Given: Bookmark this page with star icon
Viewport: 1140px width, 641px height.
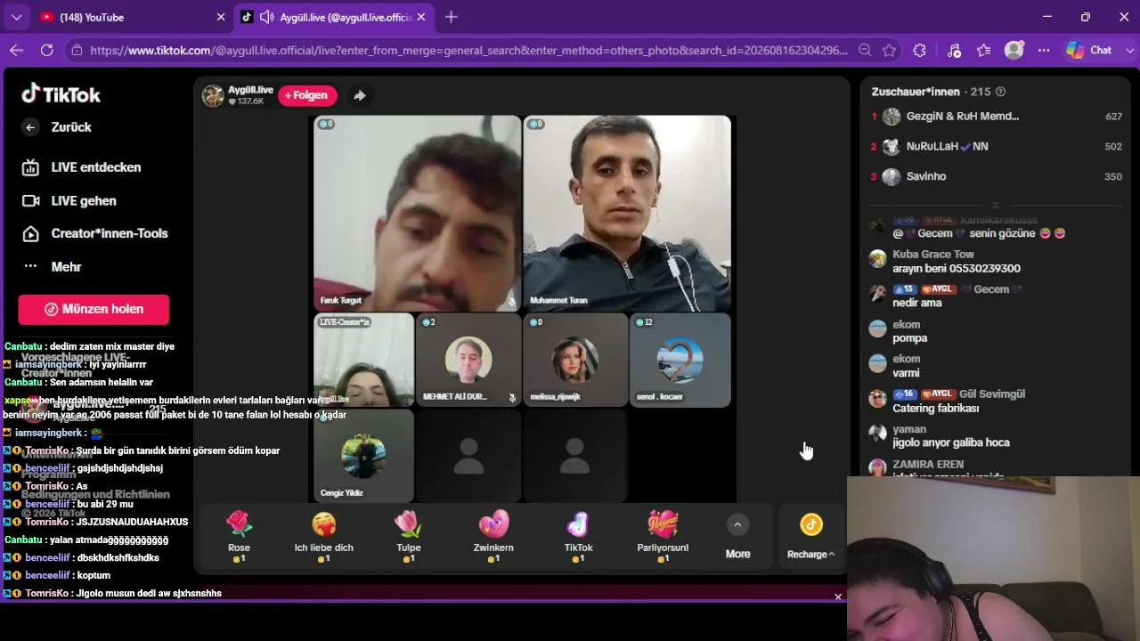Looking at the screenshot, I should [x=889, y=51].
